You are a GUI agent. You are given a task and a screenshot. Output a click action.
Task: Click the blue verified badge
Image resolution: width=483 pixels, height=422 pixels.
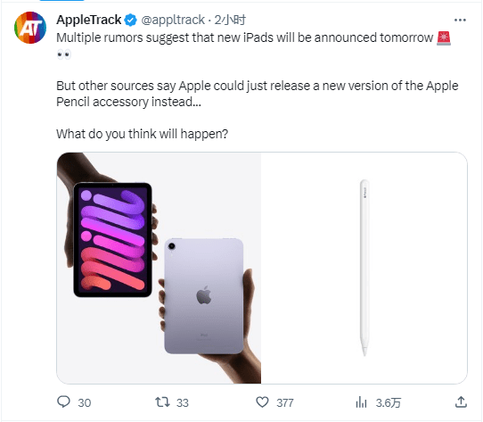(x=131, y=20)
